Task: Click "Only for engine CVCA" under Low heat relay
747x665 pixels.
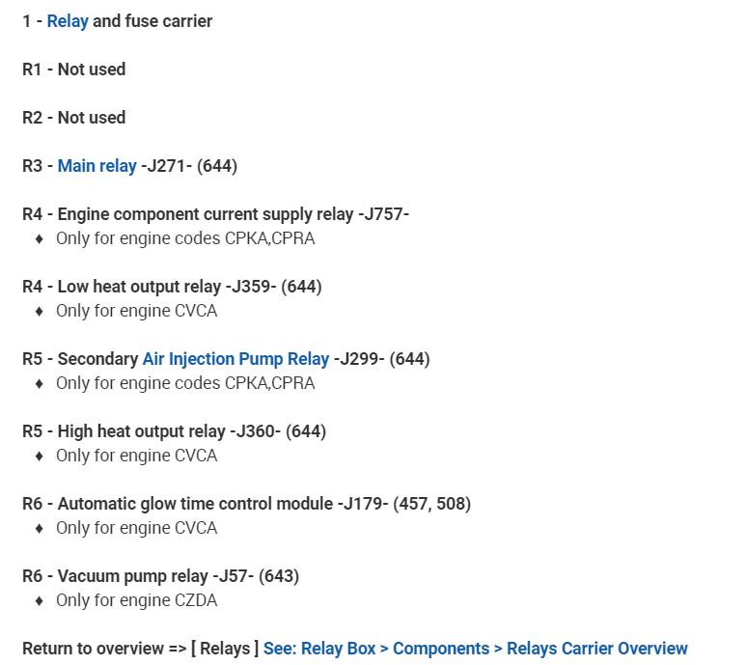Action: tap(136, 311)
